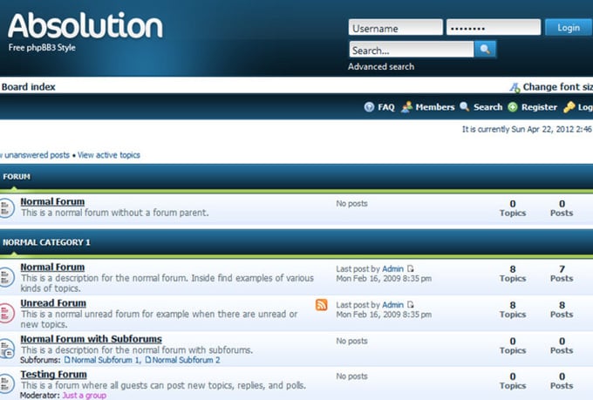Viewport: 593px width, 400px height.
Task: Click Admin in Unread Forum last post
Action: pos(392,305)
